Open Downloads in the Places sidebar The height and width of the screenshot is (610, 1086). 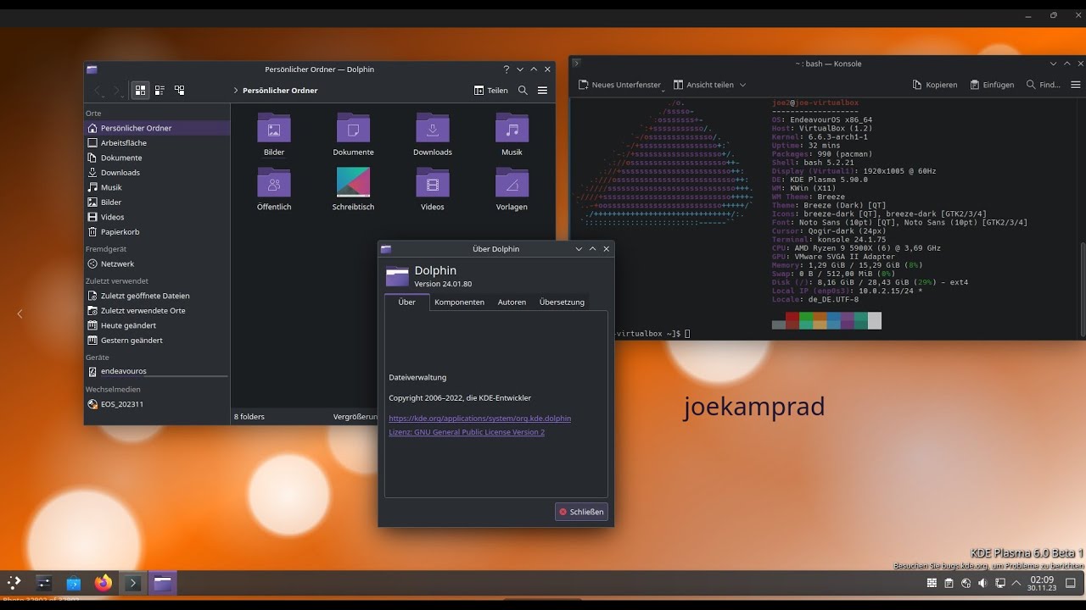point(157,173)
